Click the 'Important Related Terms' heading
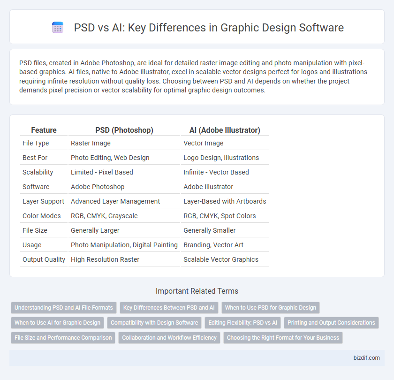 [197, 291]
